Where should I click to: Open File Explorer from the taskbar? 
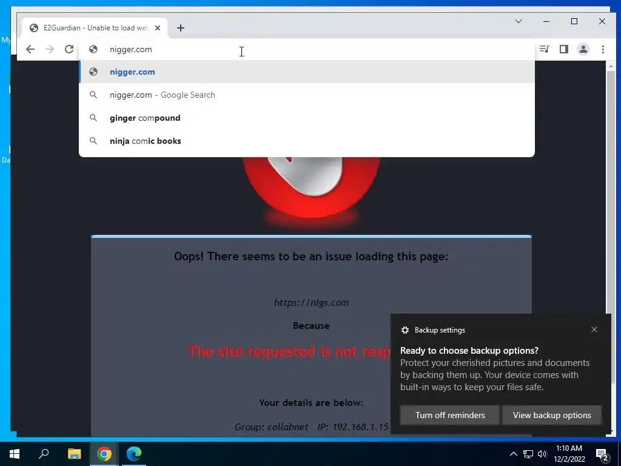point(74,454)
